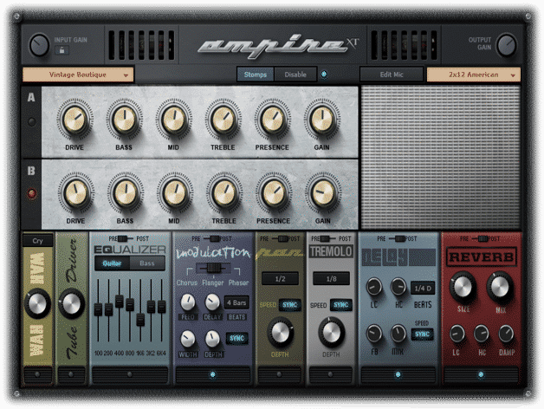Toggle the Reverb pedal footswitch
Viewport: 544px width, 409px height.
(x=481, y=375)
